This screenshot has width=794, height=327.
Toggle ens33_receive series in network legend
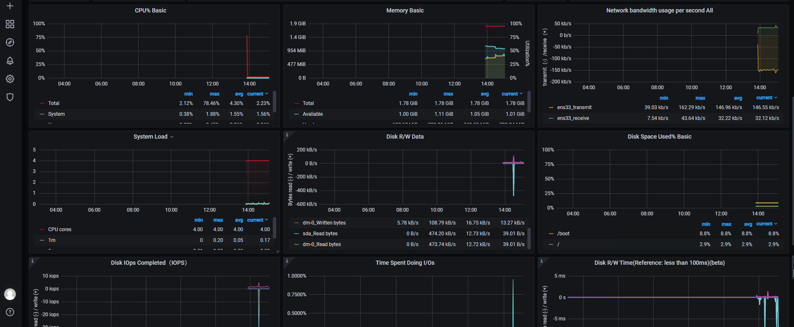coord(573,118)
